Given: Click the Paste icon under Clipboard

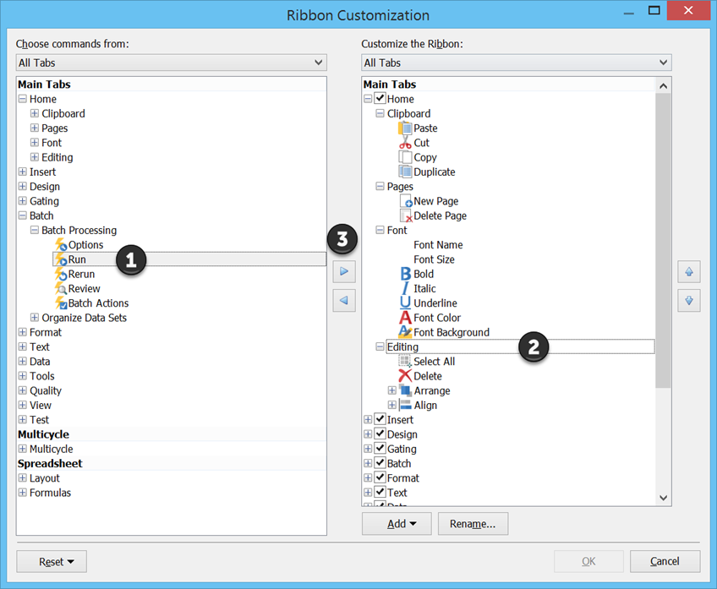Looking at the screenshot, I should tap(405, 128).
